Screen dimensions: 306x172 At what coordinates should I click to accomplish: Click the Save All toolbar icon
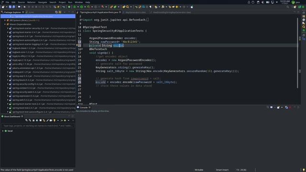pos(14,7)
